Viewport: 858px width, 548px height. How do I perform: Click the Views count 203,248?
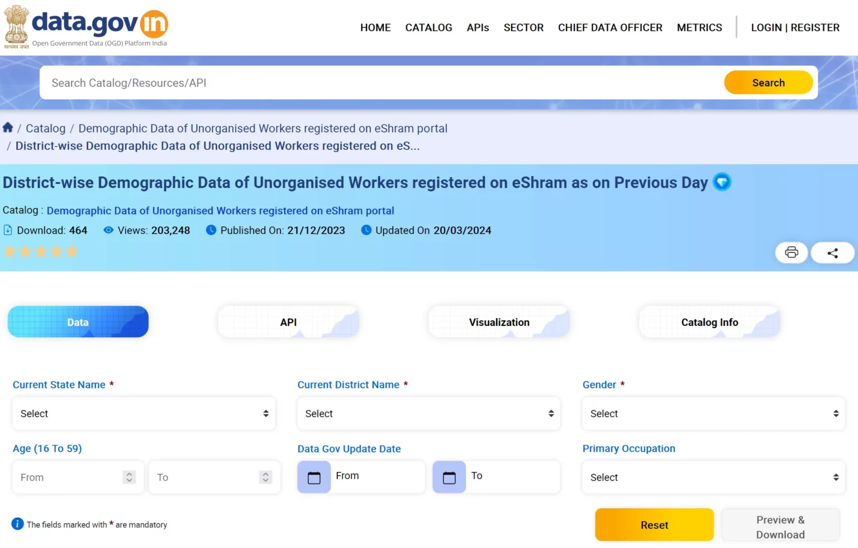[170, 230]
